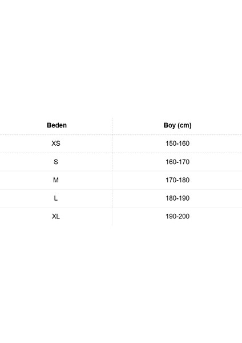242x343 pixels.
Task: Click 190 in the L row
Action: [x=184, y=198]
